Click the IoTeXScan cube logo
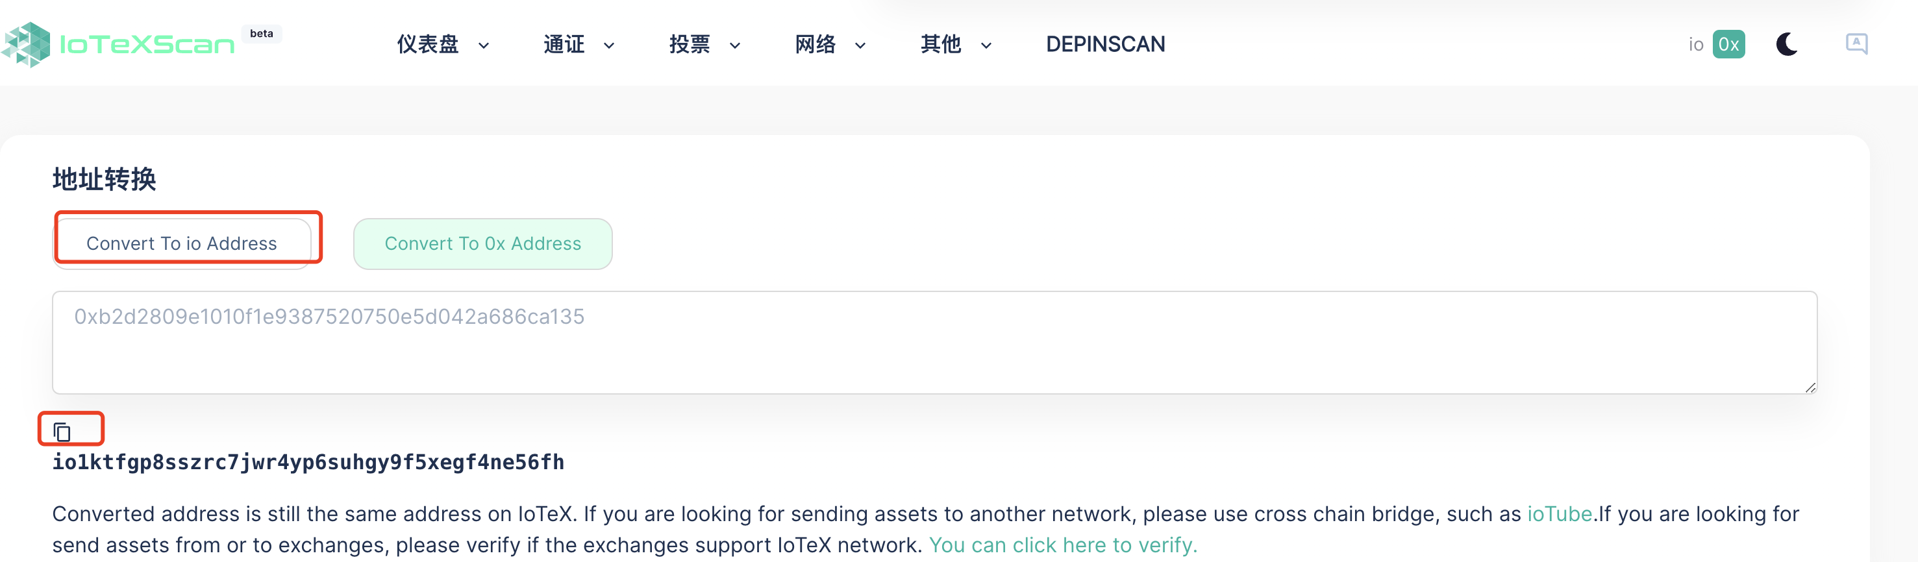Screen dimensions: 1918x562 tap(26, 45)
